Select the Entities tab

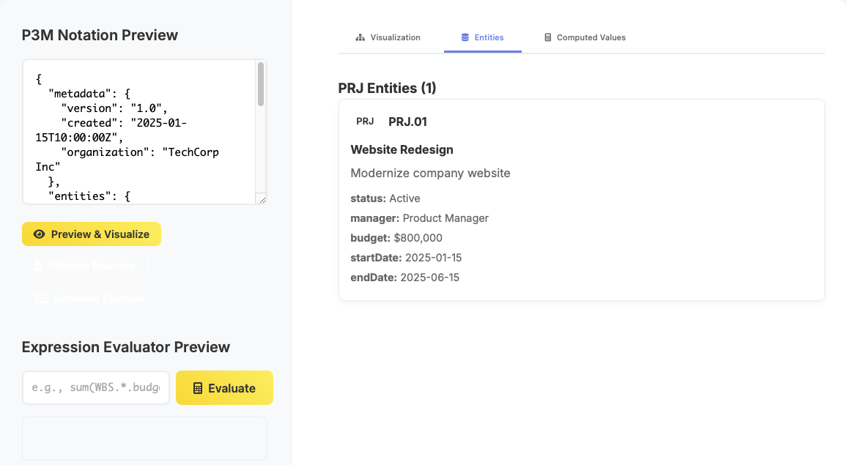(x=482, y=37)
